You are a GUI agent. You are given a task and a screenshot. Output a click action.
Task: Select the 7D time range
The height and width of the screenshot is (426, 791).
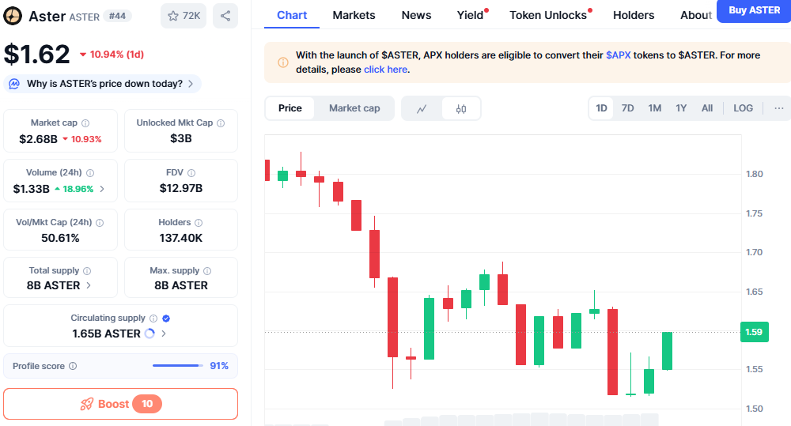(627, 108)
